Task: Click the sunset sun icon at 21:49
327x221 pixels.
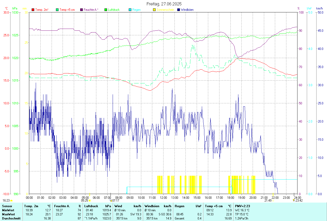Action: (x=273, y=201)
